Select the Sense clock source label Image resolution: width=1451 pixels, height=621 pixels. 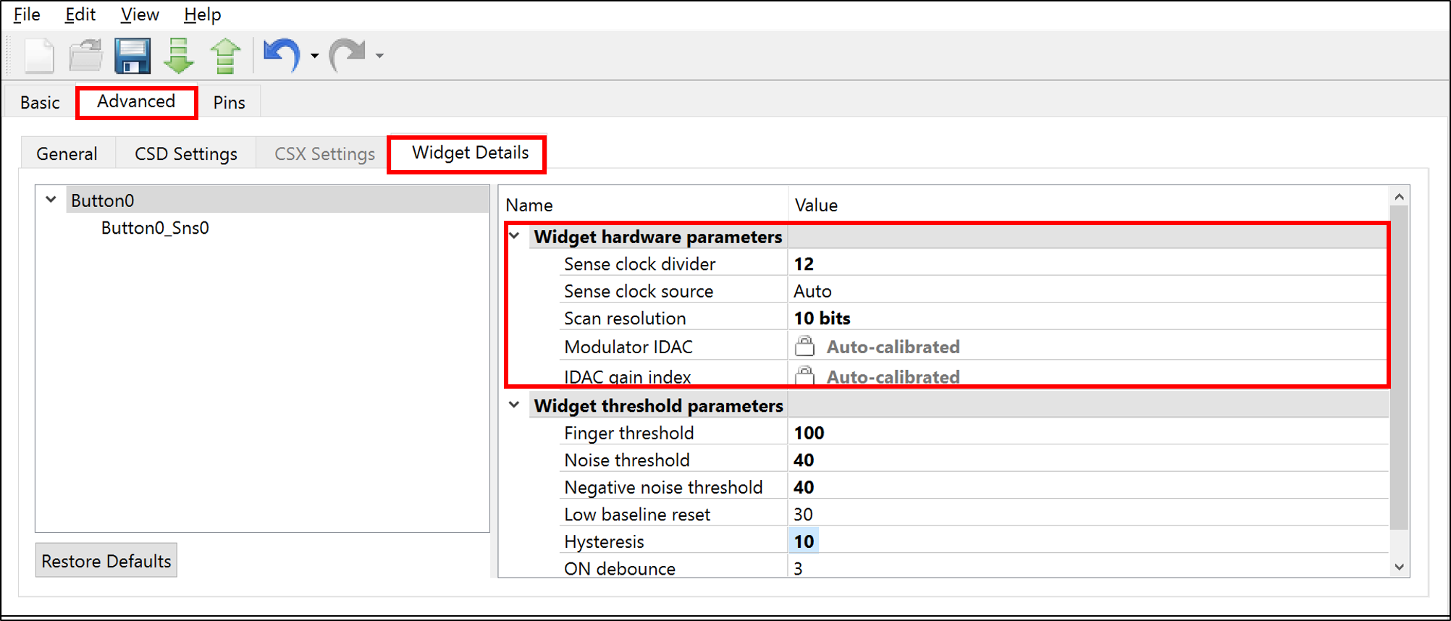click(x=639, y=291)
